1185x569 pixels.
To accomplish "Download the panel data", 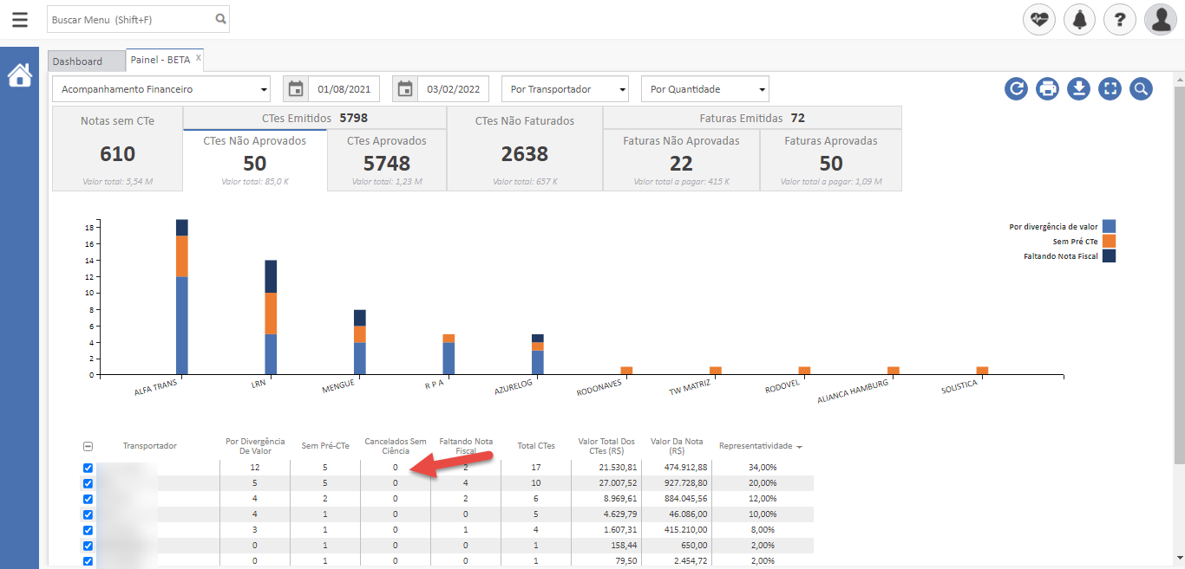I will [x=1078, y=88].
